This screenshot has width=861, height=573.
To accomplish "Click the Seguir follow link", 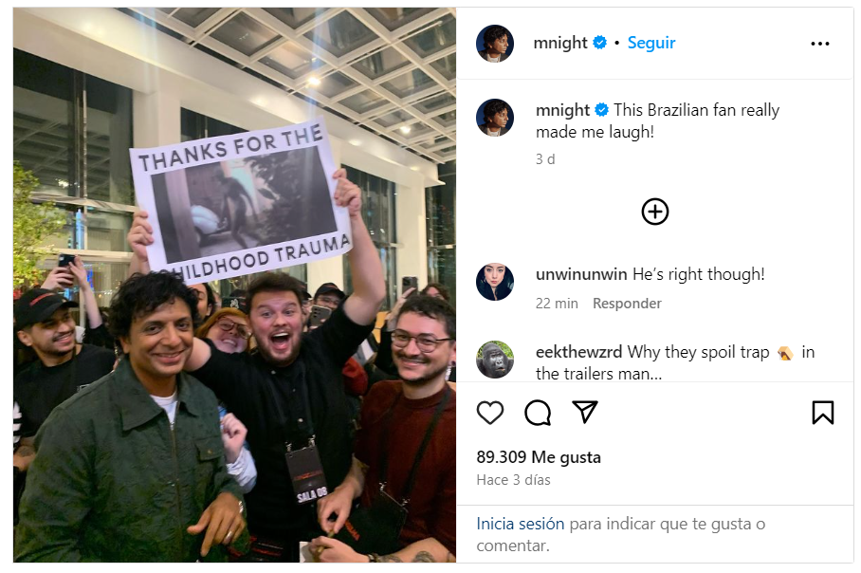I will [651, 43].
